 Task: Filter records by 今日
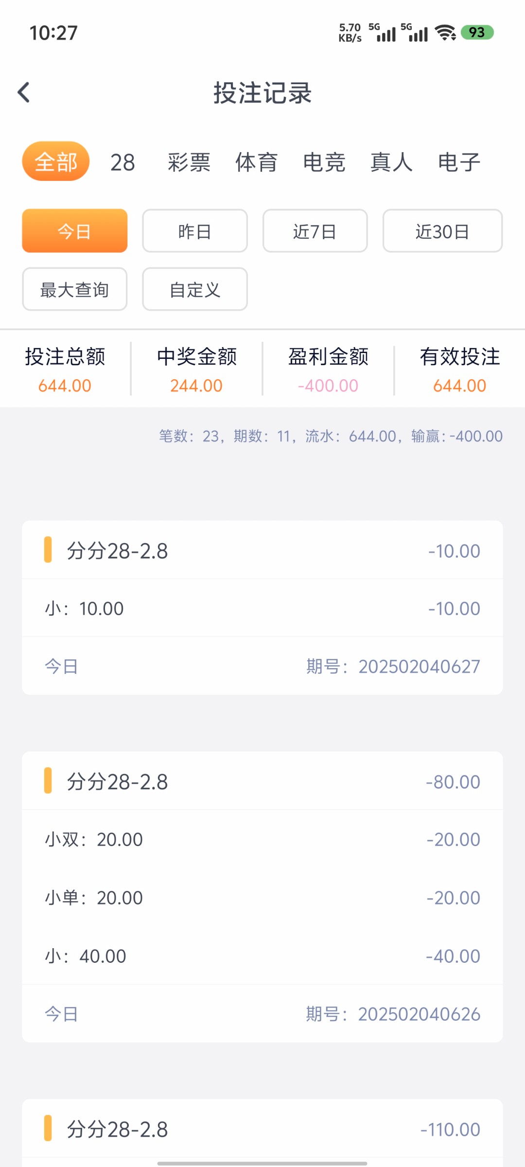(x=75, y=231)
